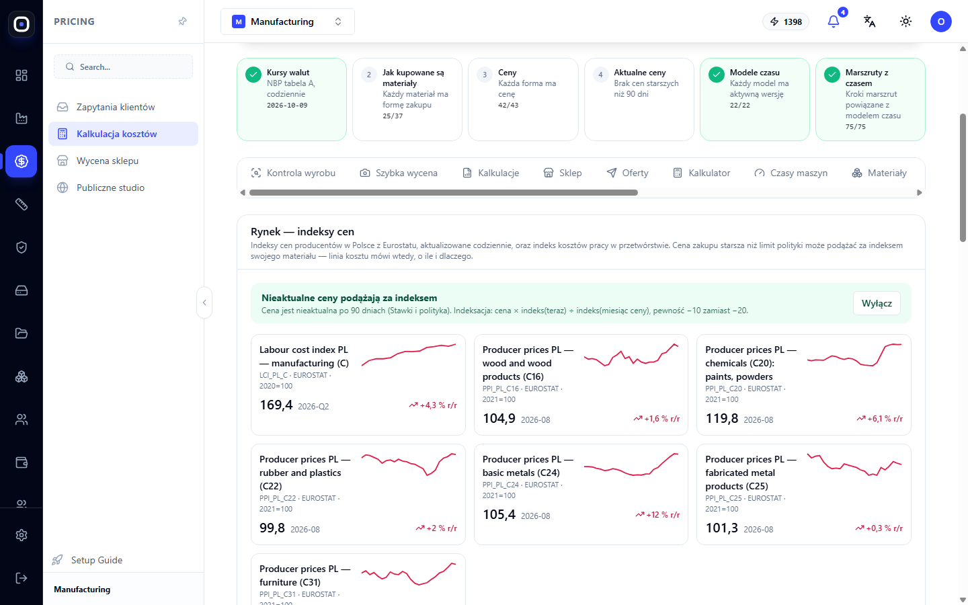
Task: Open the folder documents icon in the rail
Action: coord(22,333)
